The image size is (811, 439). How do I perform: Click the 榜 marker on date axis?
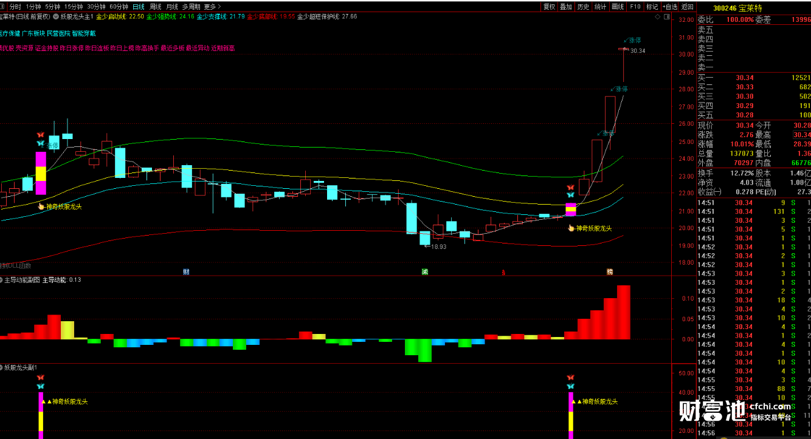point(610,271)
